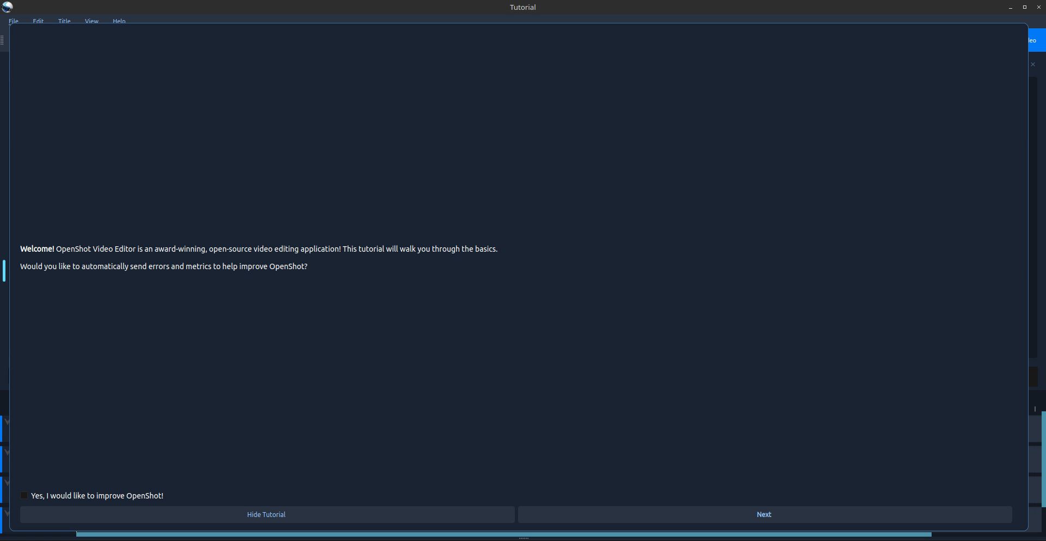Image resolution: width=1046 pixels, height=541 pixels.
Task: Close the dock panel behind the tutorial
Action: click(1033, 64)
